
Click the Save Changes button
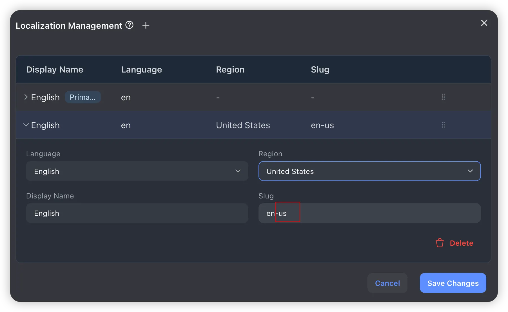click(453, 283)
